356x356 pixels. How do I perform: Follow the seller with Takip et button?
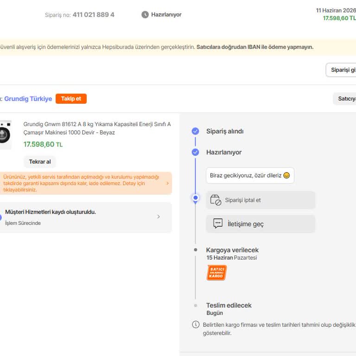[x=71, y=99]
